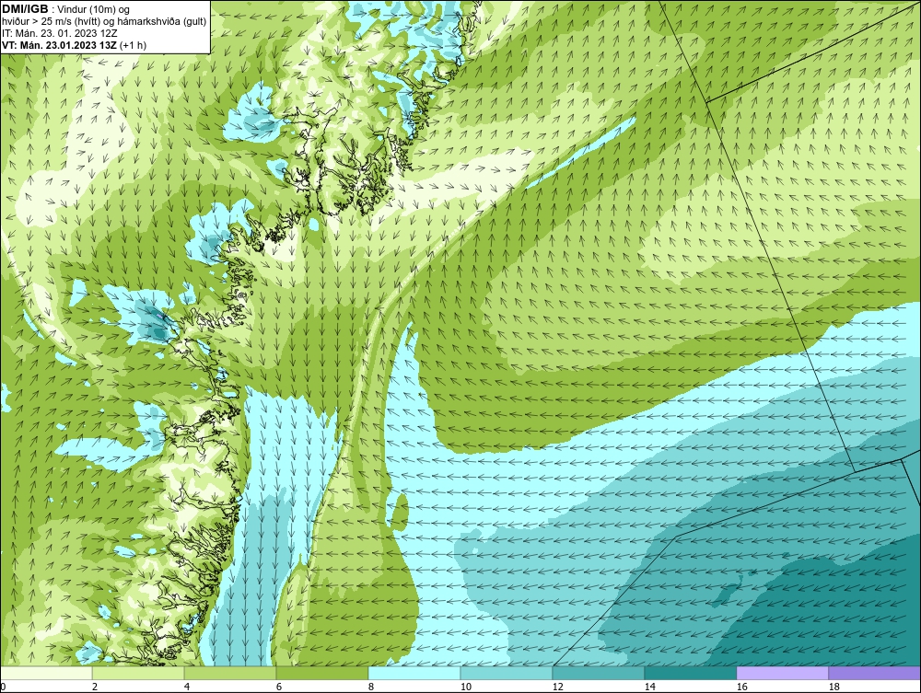This screenshot has width=921, height=693.
Task: Click the legend scale label '18'
Action: (834, 687)
